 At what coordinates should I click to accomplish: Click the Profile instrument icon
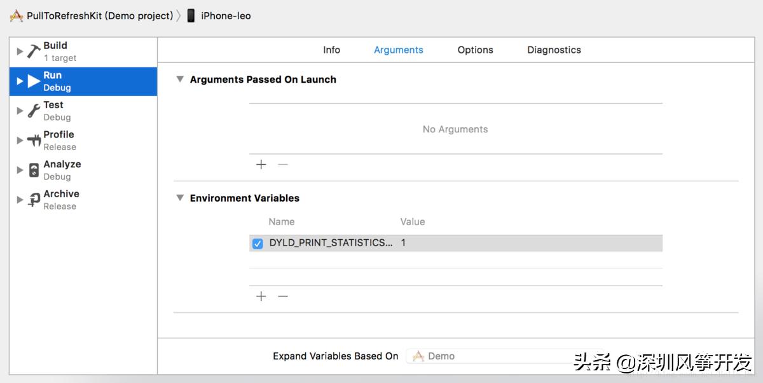pos(34,141)
